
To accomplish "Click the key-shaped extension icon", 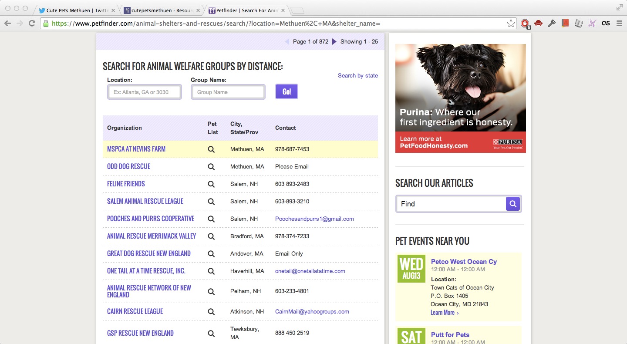I will [552, 24].
